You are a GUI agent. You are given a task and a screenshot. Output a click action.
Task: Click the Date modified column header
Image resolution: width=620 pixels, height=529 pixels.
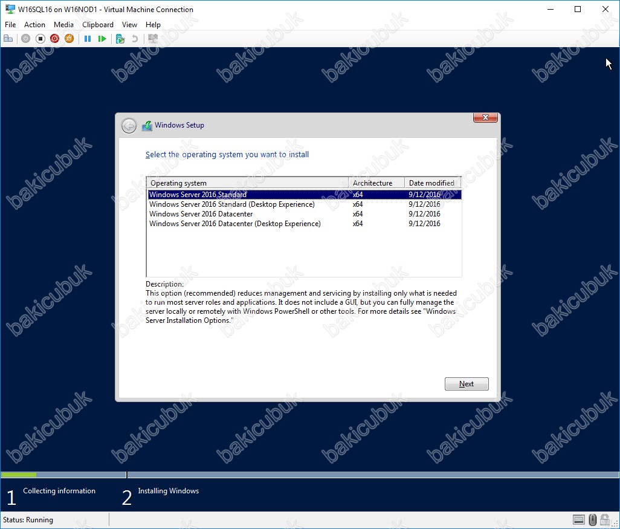click(433, 183)
